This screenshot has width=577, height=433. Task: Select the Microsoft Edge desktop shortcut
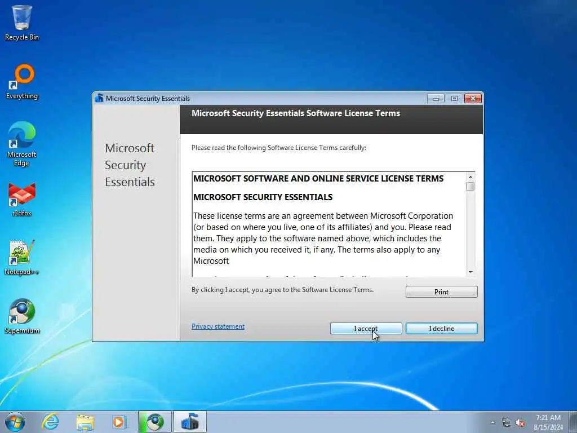[x=22, y=144]
